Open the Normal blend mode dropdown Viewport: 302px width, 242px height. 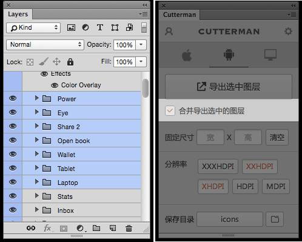click(x=45, y=45)
